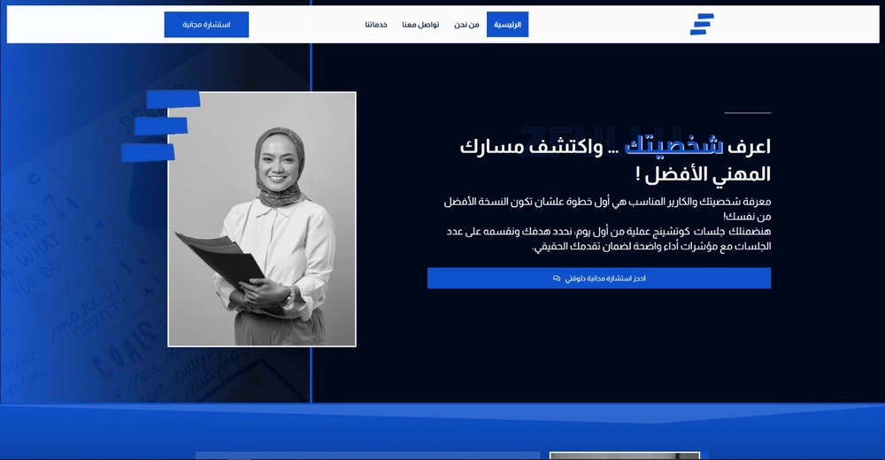Click the chat bubble icon in booking button
This screenshot has width=885, height=460.
coord(557,279)
